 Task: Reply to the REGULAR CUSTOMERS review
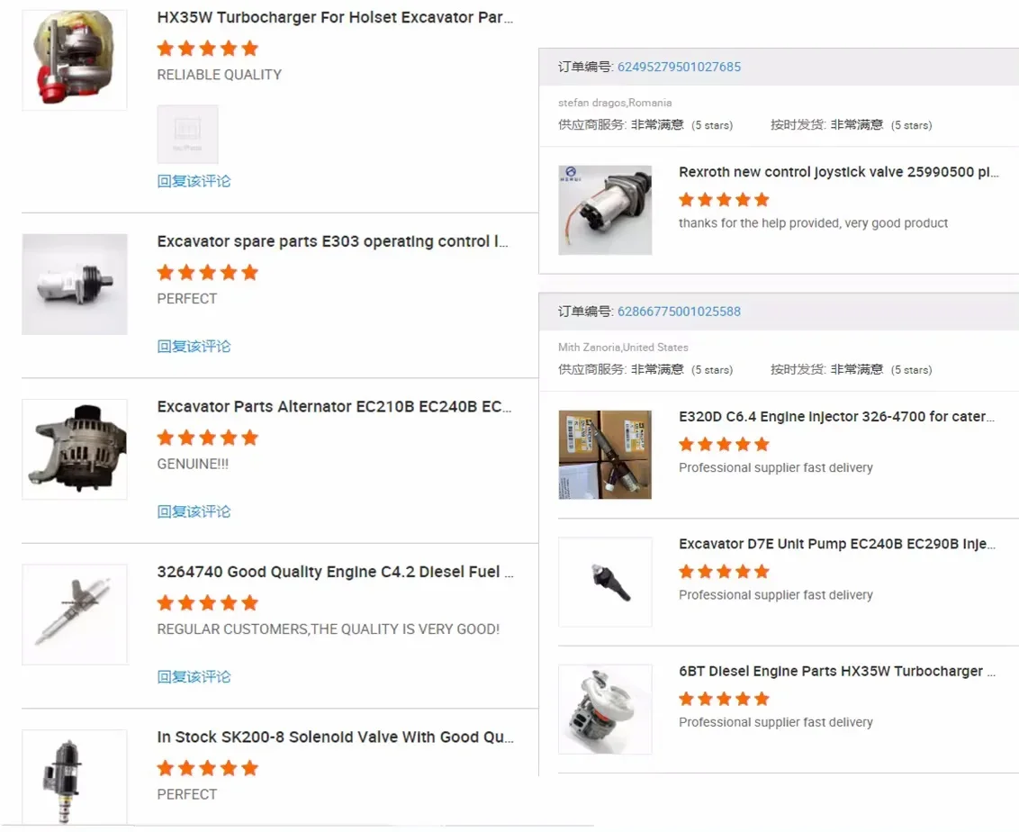point(194,676)
